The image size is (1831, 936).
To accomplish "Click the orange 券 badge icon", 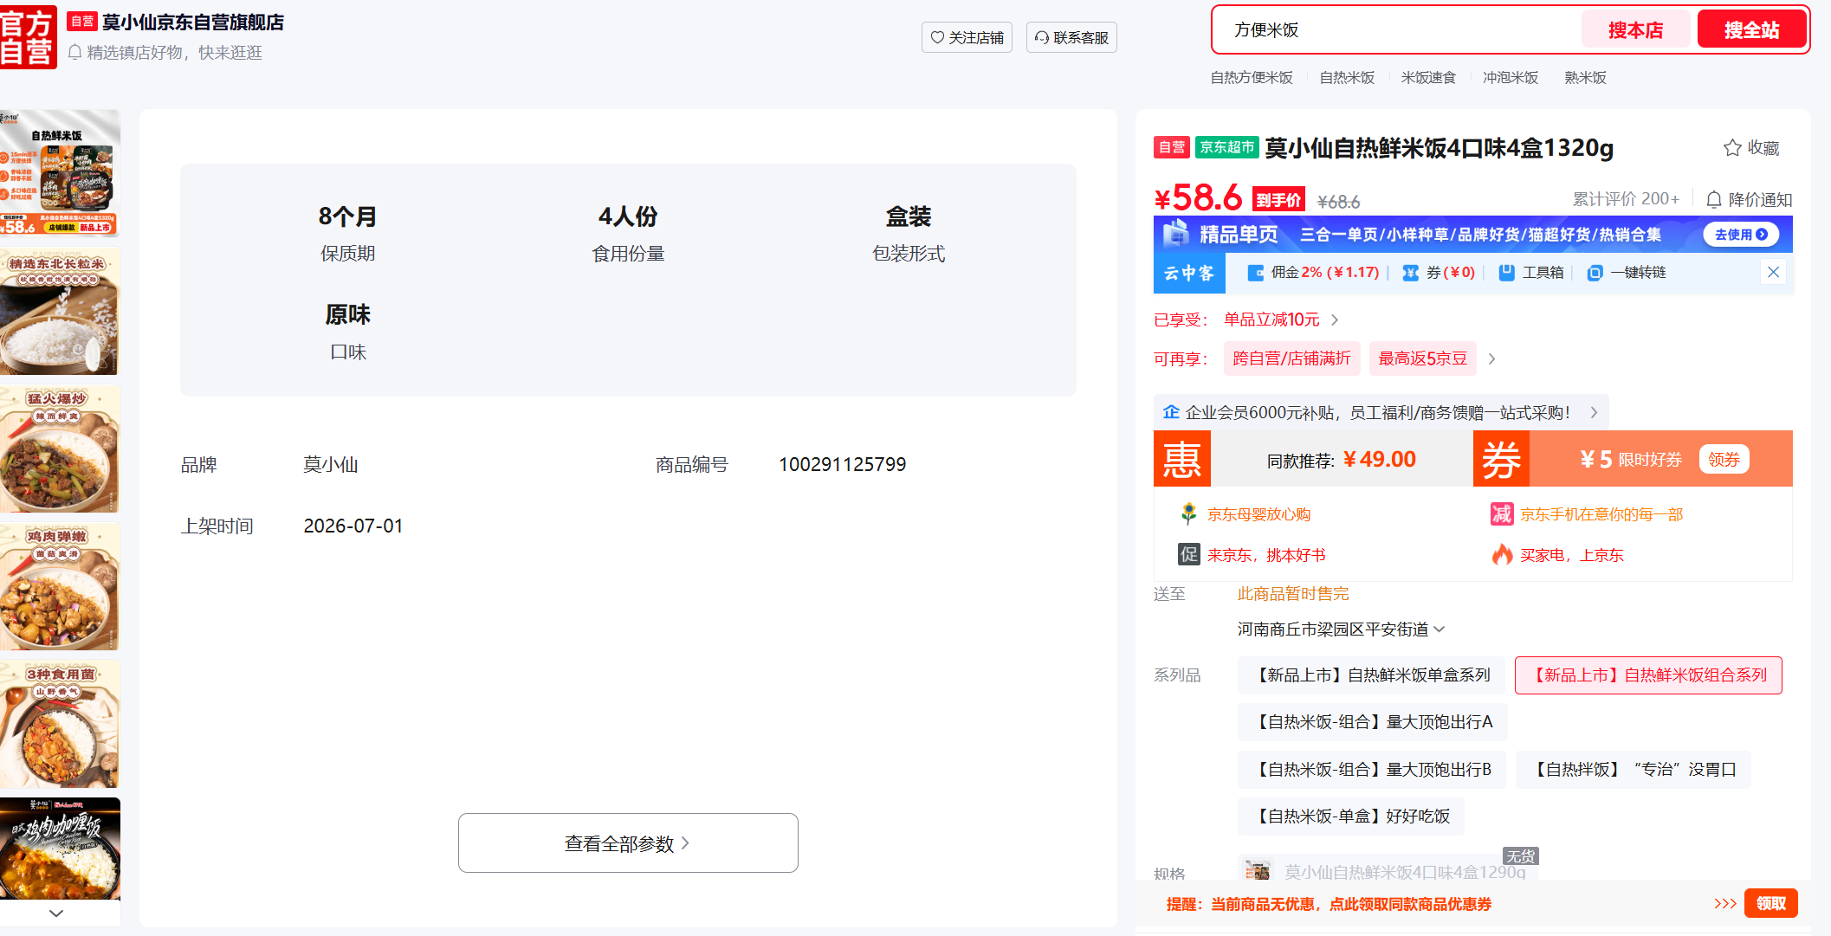I will [1501, 459].
